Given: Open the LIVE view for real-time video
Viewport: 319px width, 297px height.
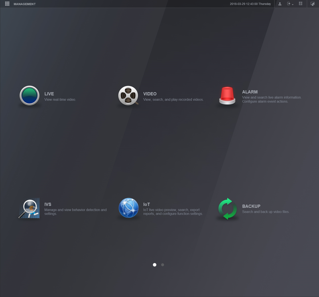Looking at the screenshot, I should coord(30,96).
